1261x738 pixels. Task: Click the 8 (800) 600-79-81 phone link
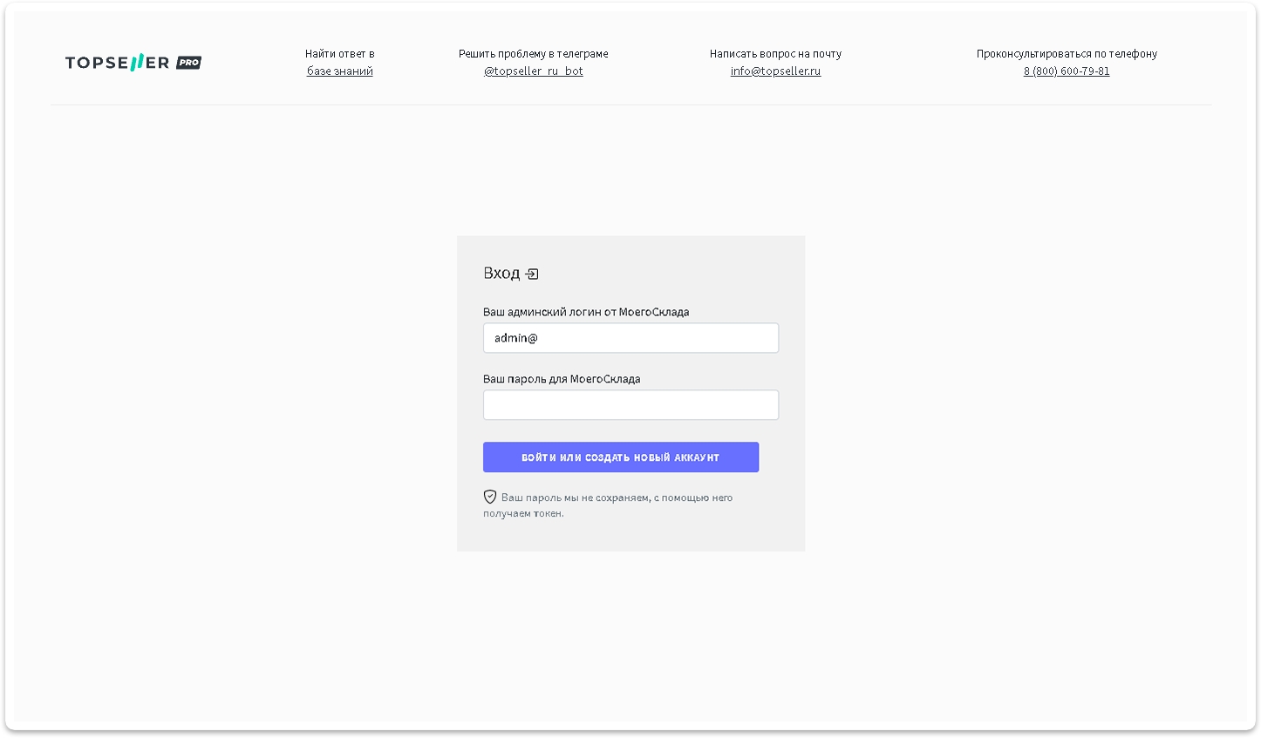click(x=1067, y=71)
